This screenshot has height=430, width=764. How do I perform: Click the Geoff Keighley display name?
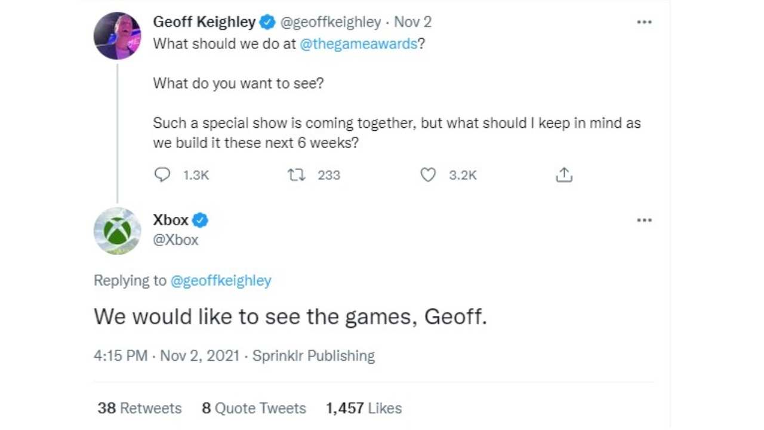pyautogui.click(x=204, y=22)
